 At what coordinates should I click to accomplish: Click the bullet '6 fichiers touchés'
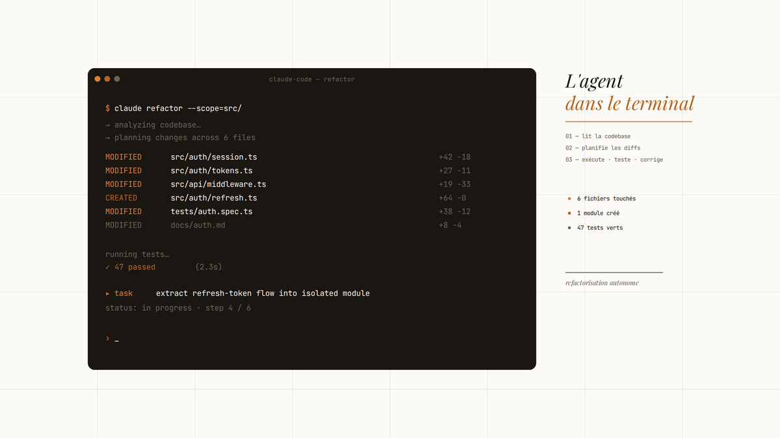602,199
